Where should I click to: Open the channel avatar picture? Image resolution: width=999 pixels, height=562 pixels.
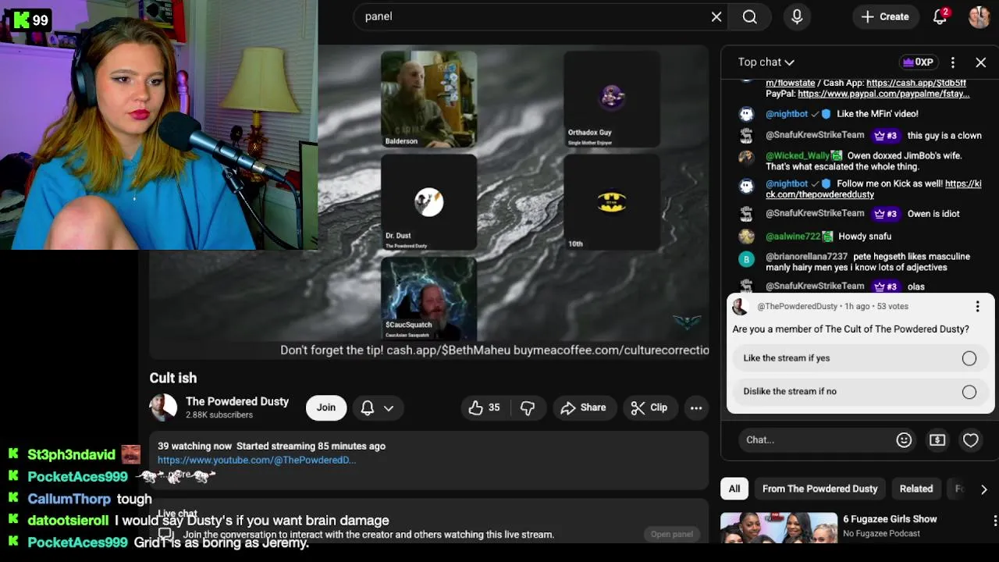(163, 407)
